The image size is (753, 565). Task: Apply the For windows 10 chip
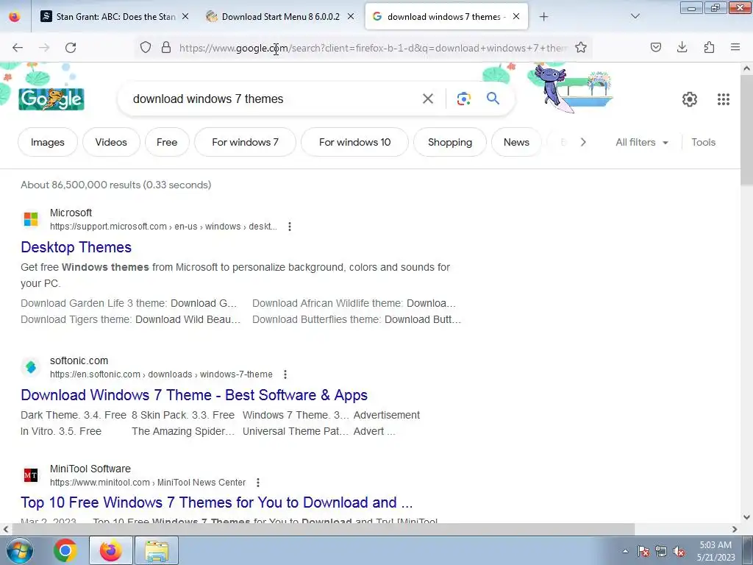click(x=355, y=142)
